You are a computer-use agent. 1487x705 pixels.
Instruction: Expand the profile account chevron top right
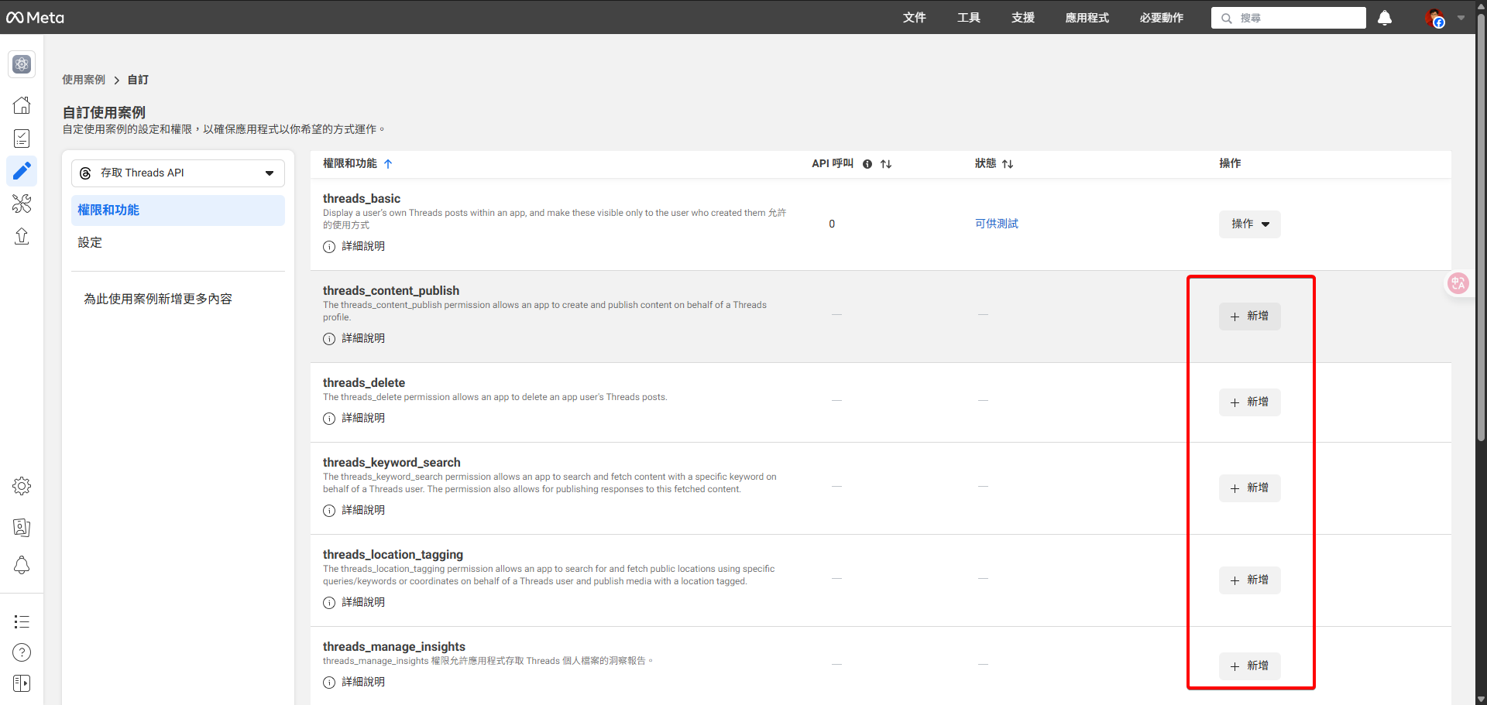[x=1462, y=18]
